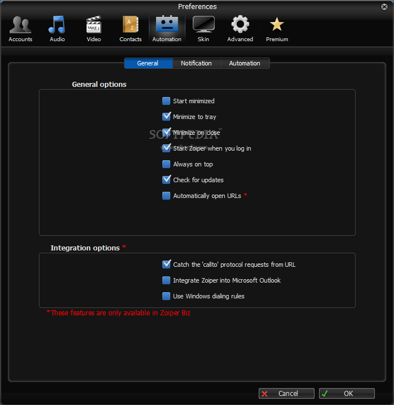Click the Cancel button

[x=286, y=393]
